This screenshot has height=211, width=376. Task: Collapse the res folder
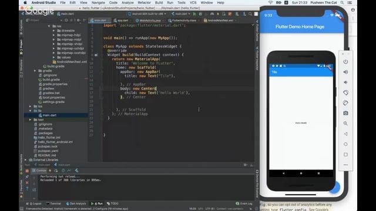(x=49, y=26)
